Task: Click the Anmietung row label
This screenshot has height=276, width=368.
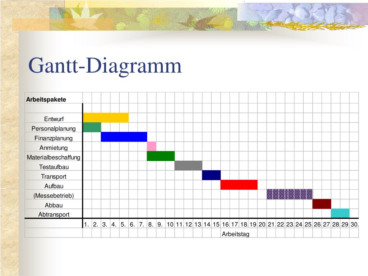Action: point(54,148)
